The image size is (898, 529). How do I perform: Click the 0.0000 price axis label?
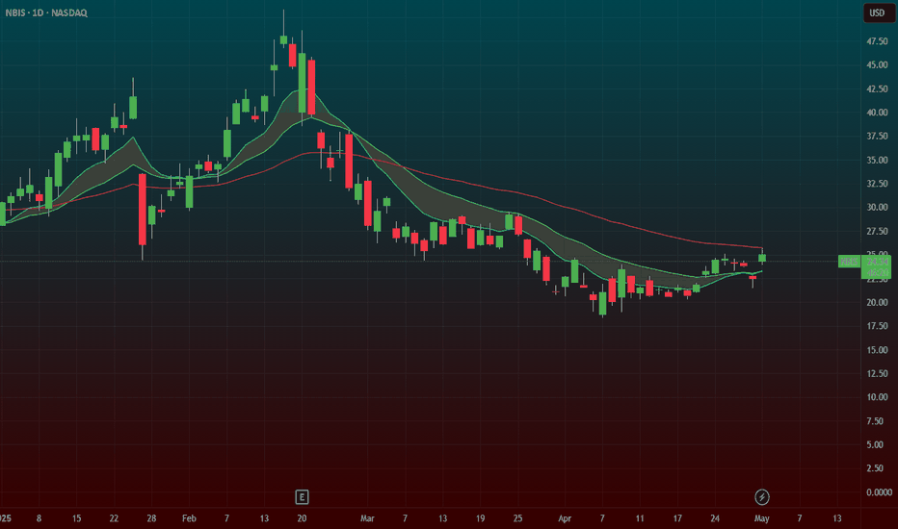click(879, 491)
